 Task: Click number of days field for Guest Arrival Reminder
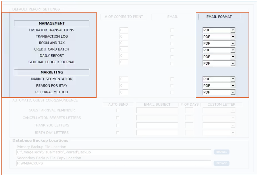tap(189, 110)
